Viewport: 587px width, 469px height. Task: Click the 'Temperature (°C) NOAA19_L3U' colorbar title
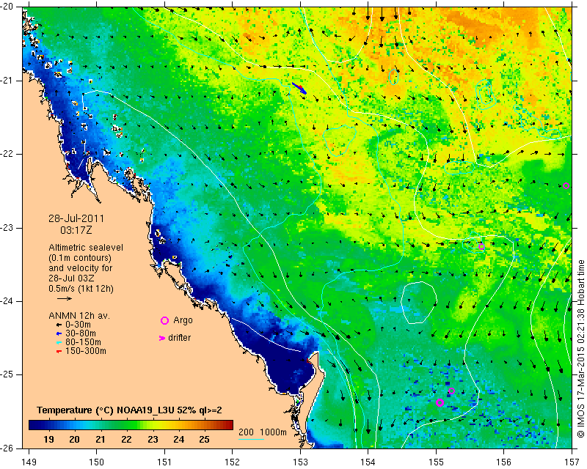point(106,410)
